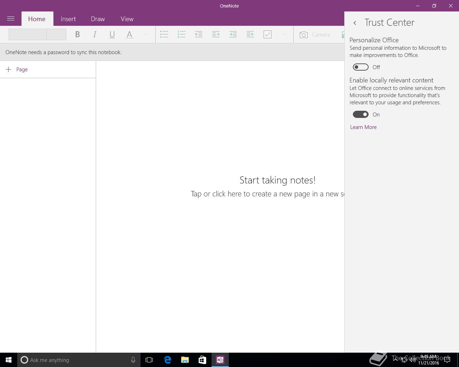Open Windows Store from taskbar
This screenshot has width=459, height=367.
click(x=202, y=360)
